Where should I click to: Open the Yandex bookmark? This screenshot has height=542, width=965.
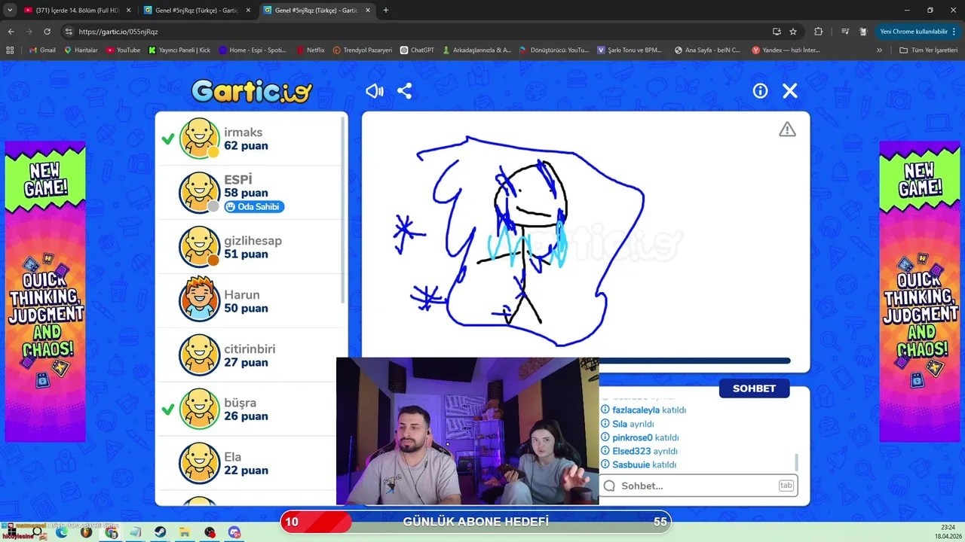pos(786,50)
